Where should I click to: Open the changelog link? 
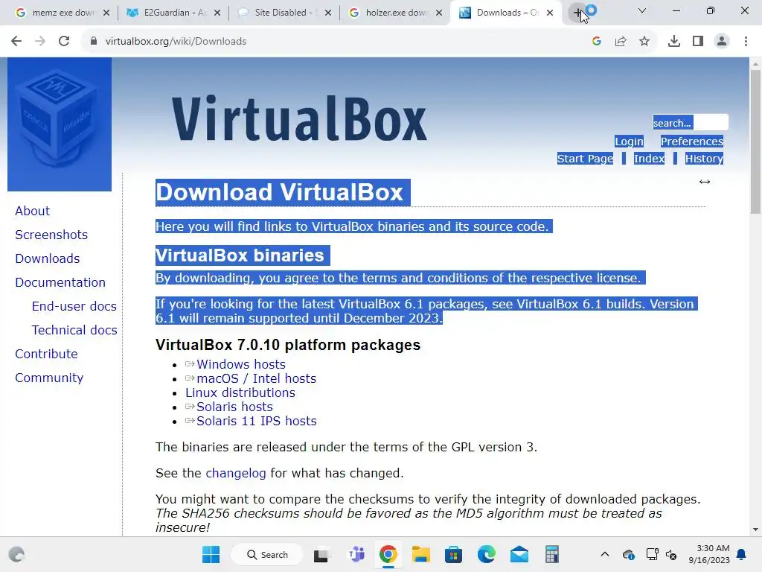236,473
